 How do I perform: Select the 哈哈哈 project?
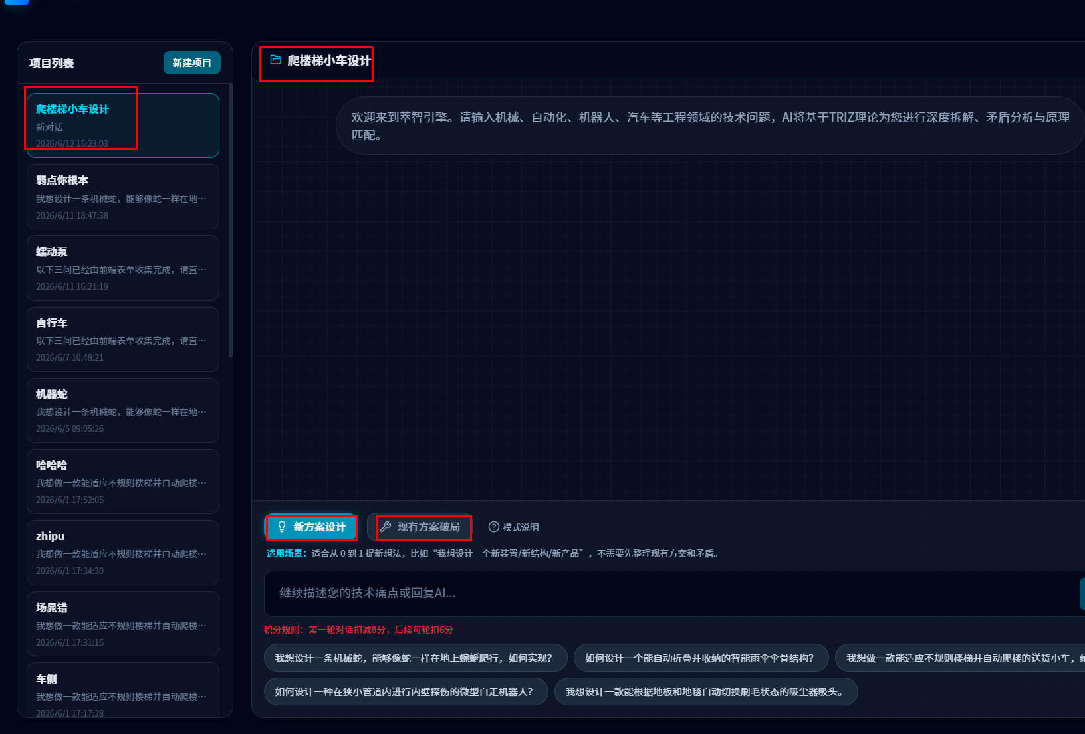[x=123, y=482]
